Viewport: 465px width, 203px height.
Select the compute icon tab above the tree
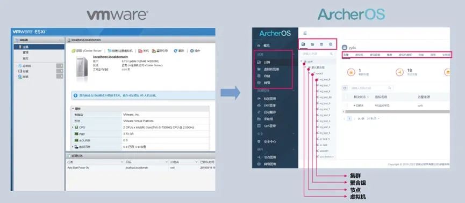click(303, 44)
